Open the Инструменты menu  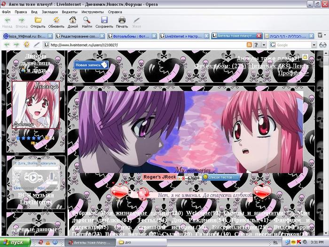93,12
